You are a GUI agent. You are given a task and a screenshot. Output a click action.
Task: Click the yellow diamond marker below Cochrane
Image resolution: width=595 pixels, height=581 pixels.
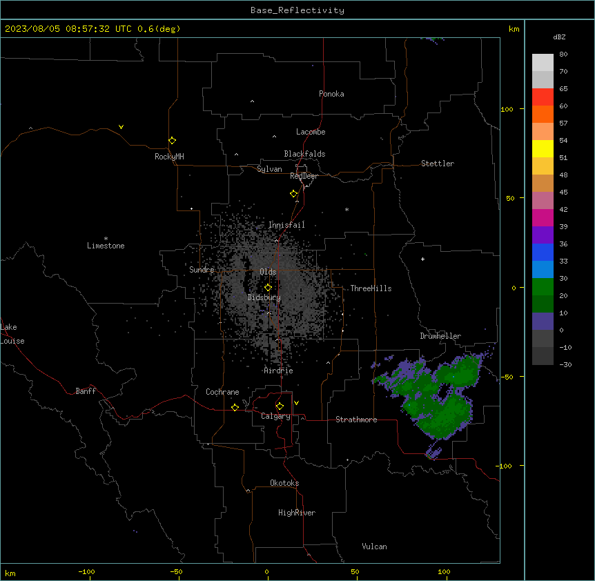point(235,407)
